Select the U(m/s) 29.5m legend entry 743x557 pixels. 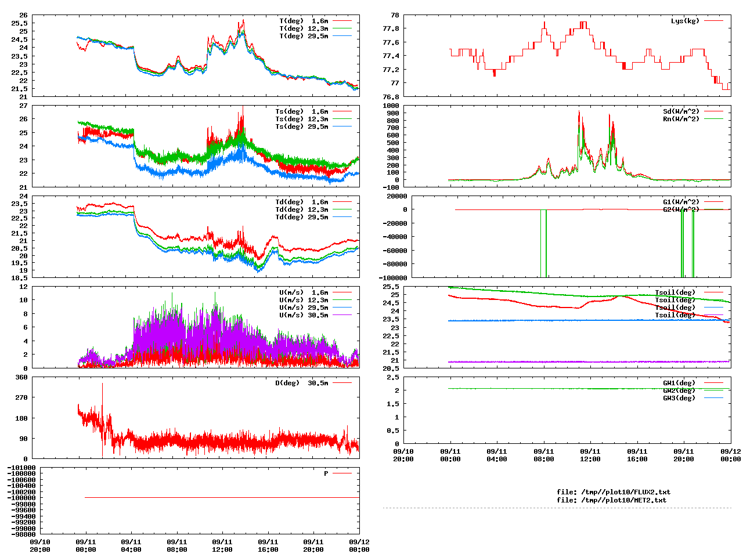pyautogui.click(x=304, y=308)
